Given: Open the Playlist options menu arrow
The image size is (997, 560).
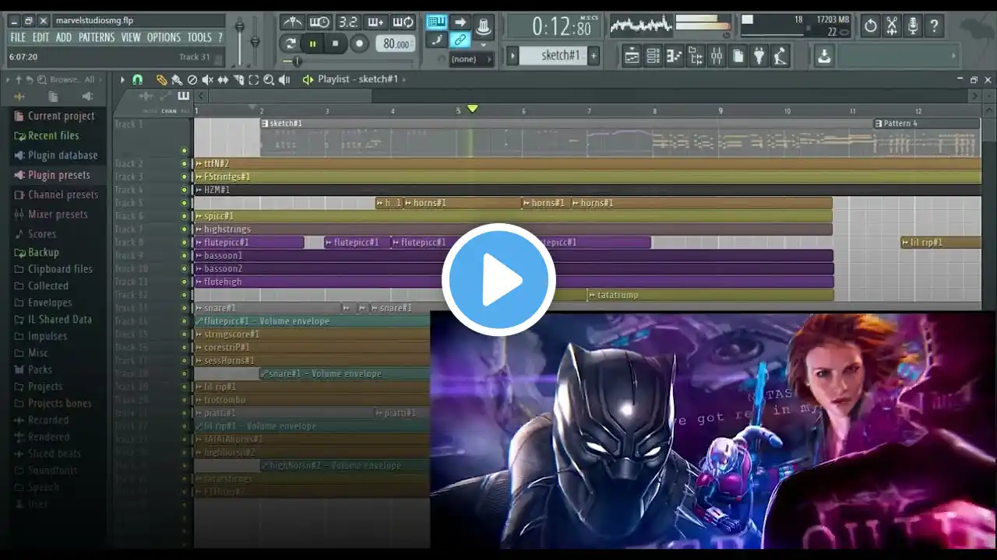Looking at the screenshot, I should pyautogui.click(x=122, y=79).
